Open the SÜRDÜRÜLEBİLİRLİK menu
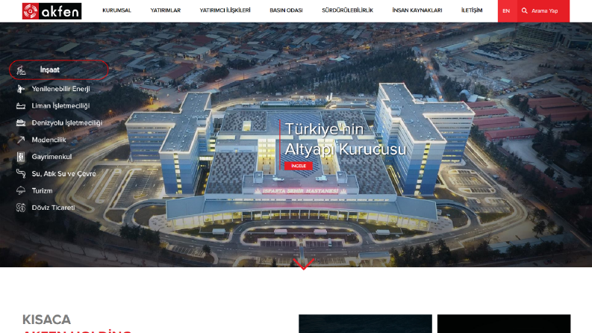The height and width of the screenshot is (333, 592). [x=347, y=10]
